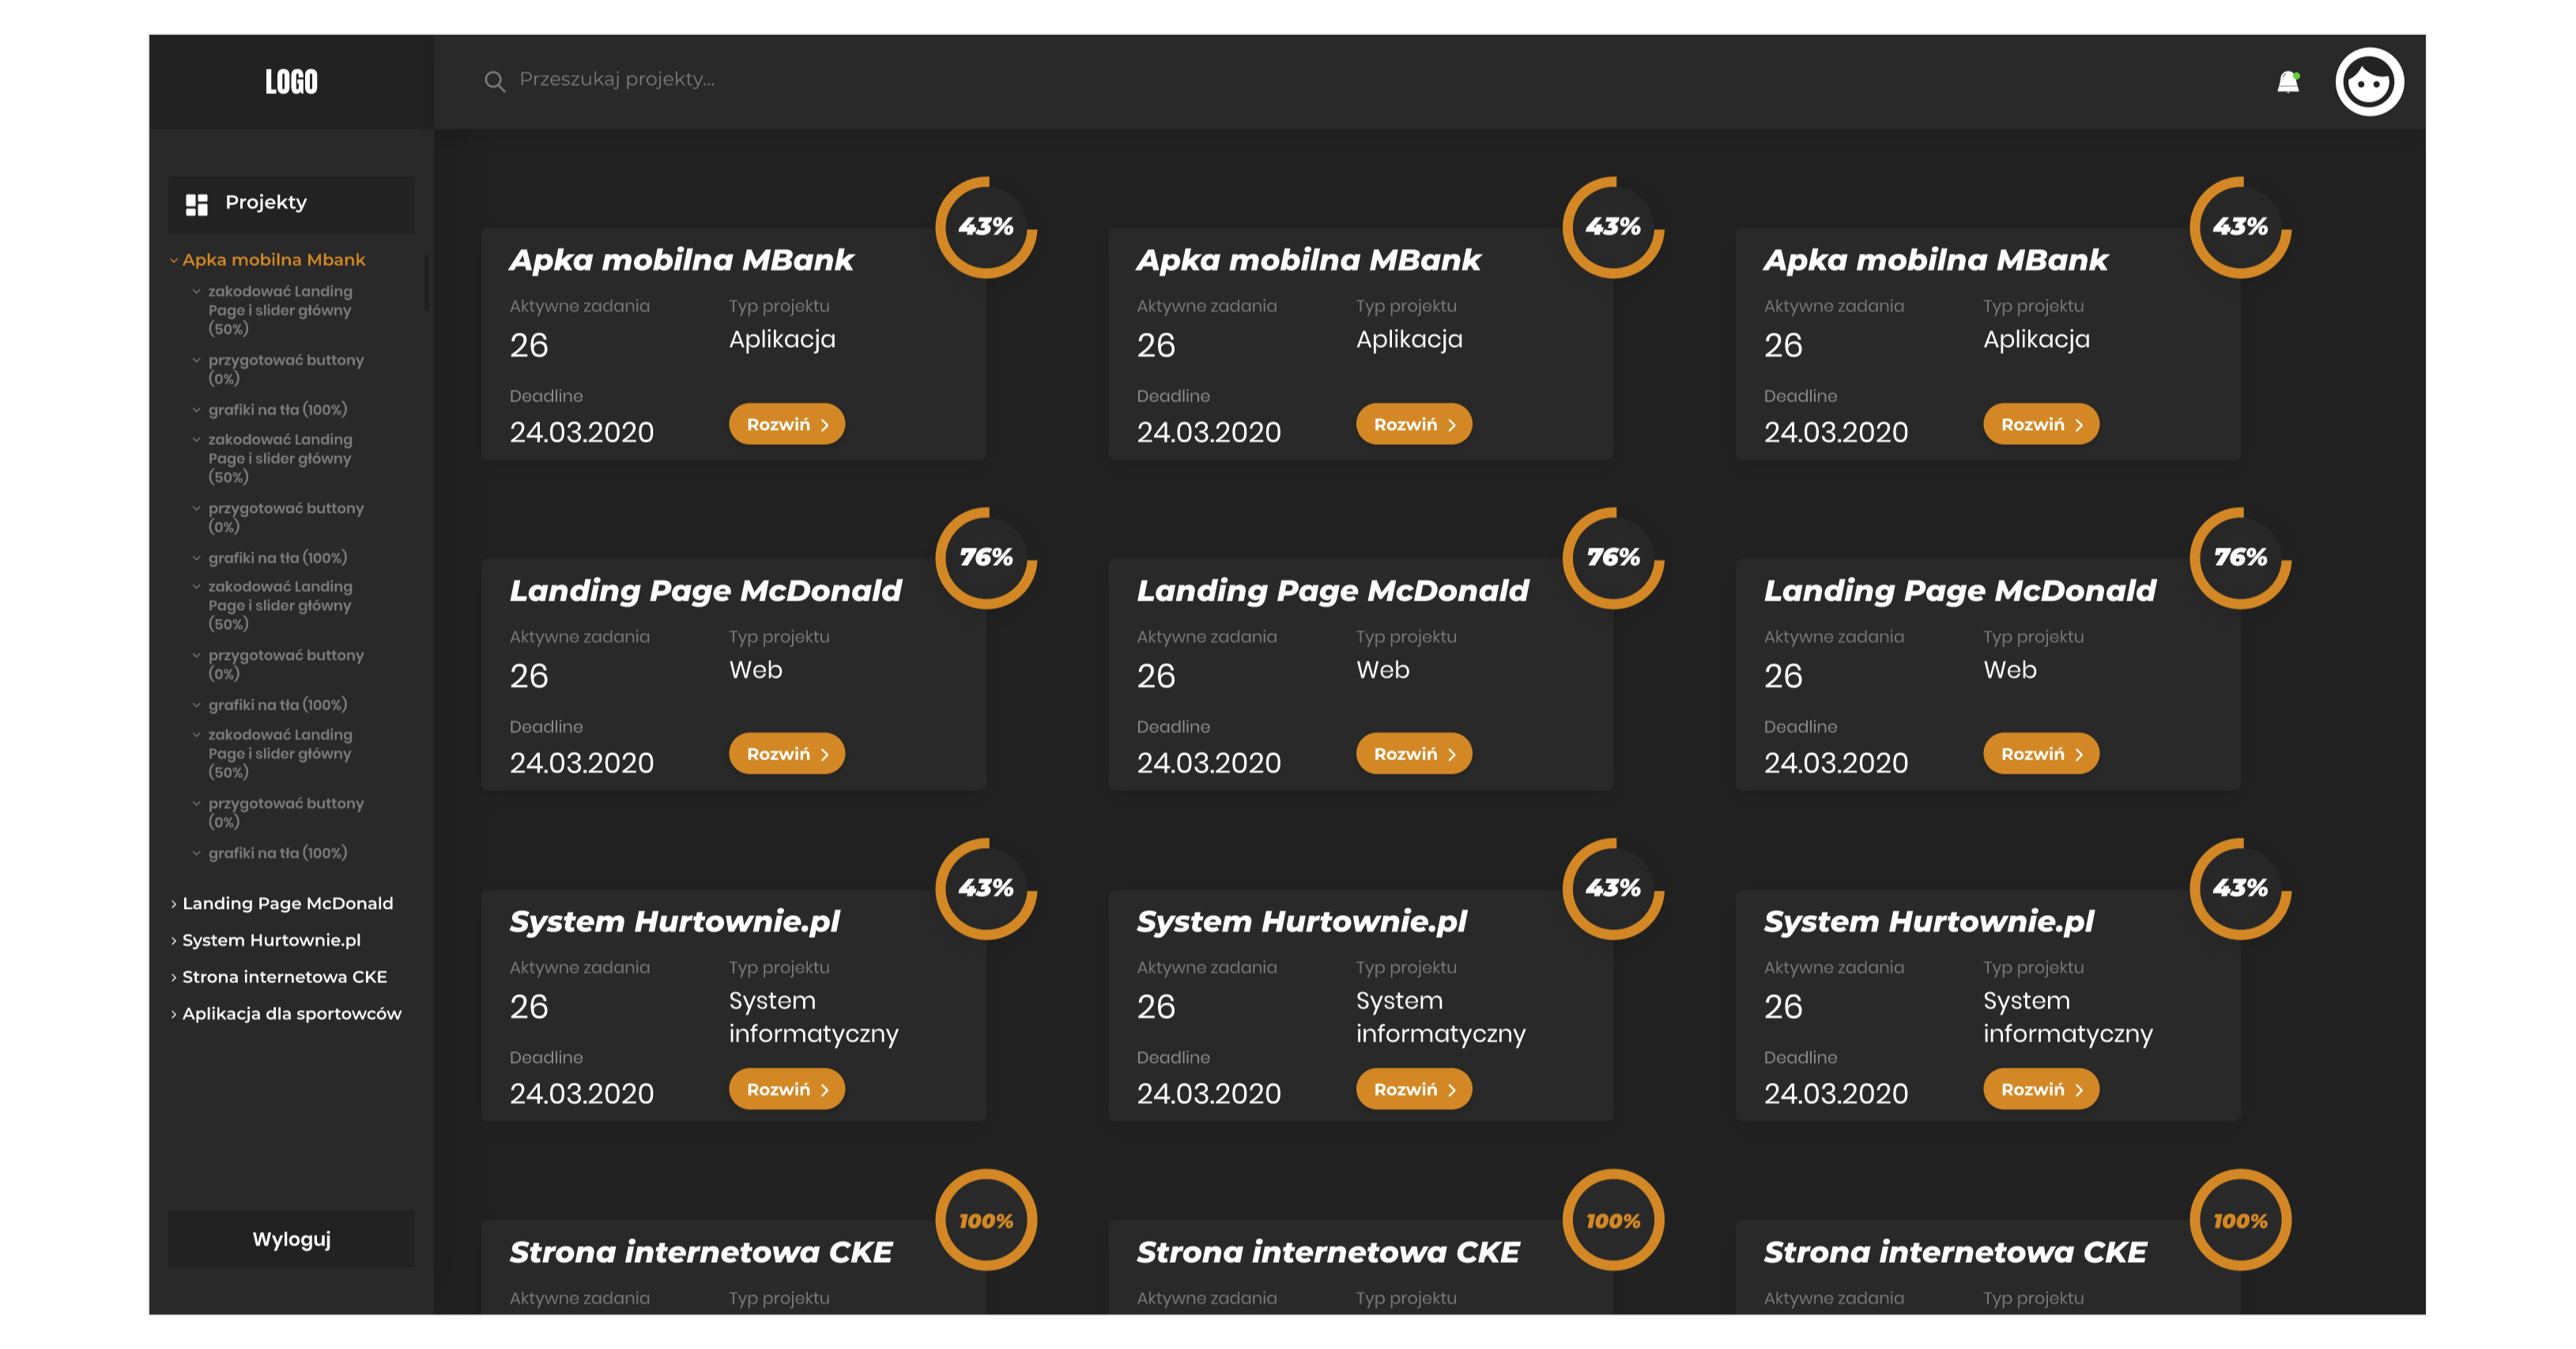Focus the Przeszukaj projekty search field
The width and height of the screenshot is (2576, 1349).
616,79
